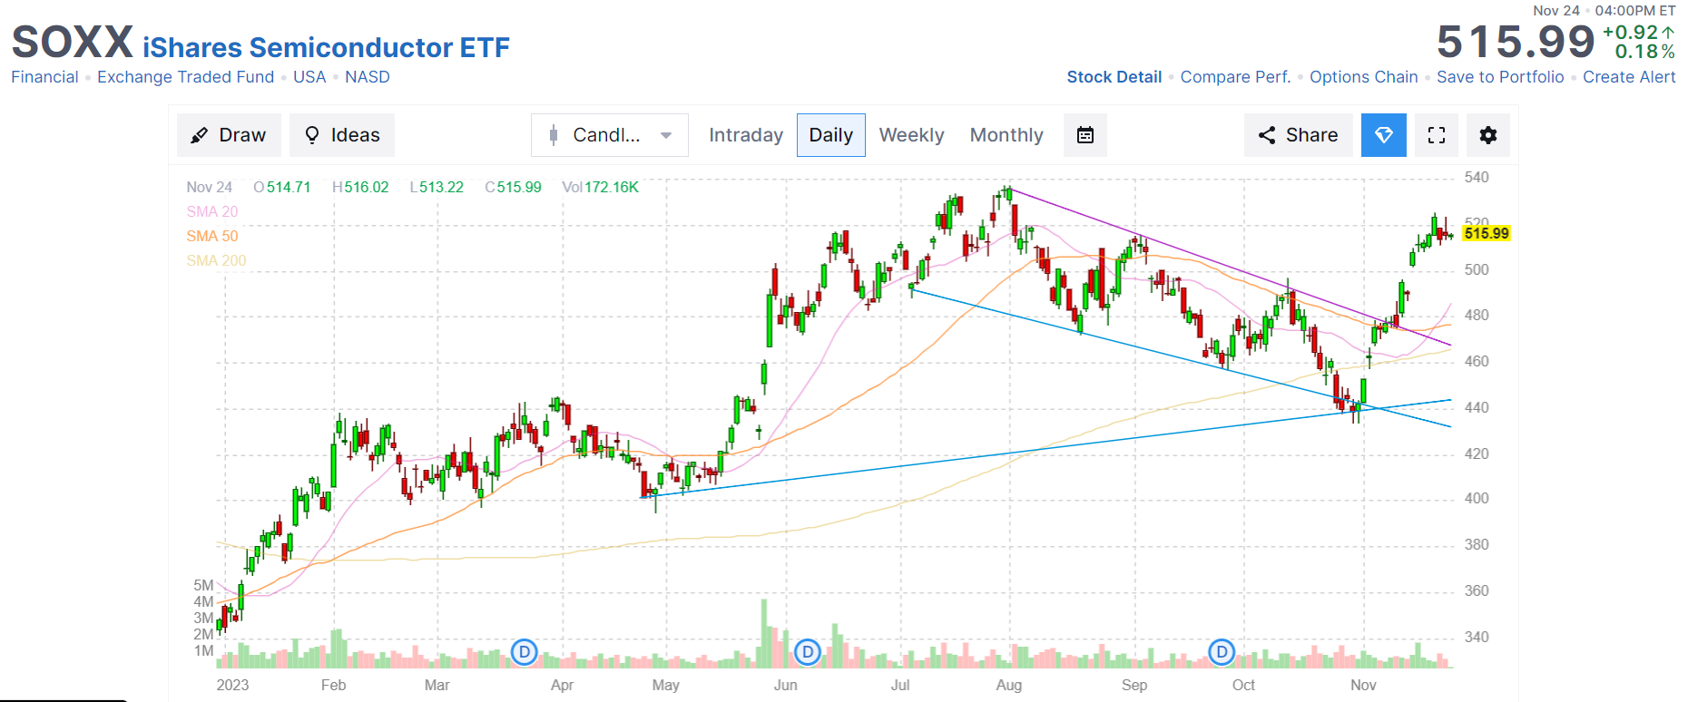Click Save to Portfolio link
The image size is (1688, 702).
pyautogui.click(x=1500, y=77)
